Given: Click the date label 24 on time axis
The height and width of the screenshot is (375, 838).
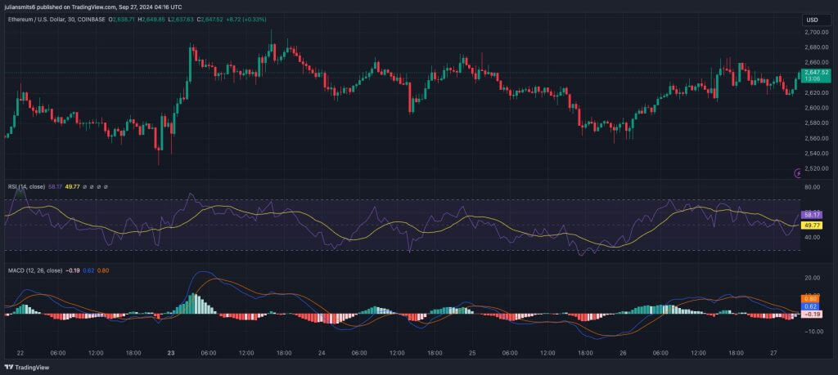Looking at the screenshot, I should click(322, 353).
